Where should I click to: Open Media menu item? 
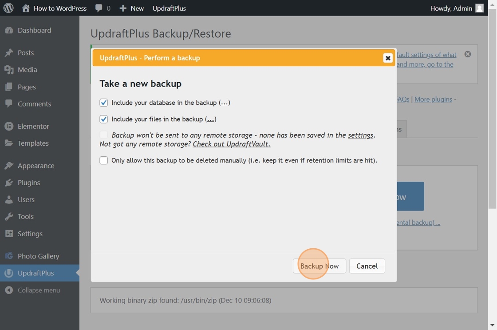[x=39, y=70]
